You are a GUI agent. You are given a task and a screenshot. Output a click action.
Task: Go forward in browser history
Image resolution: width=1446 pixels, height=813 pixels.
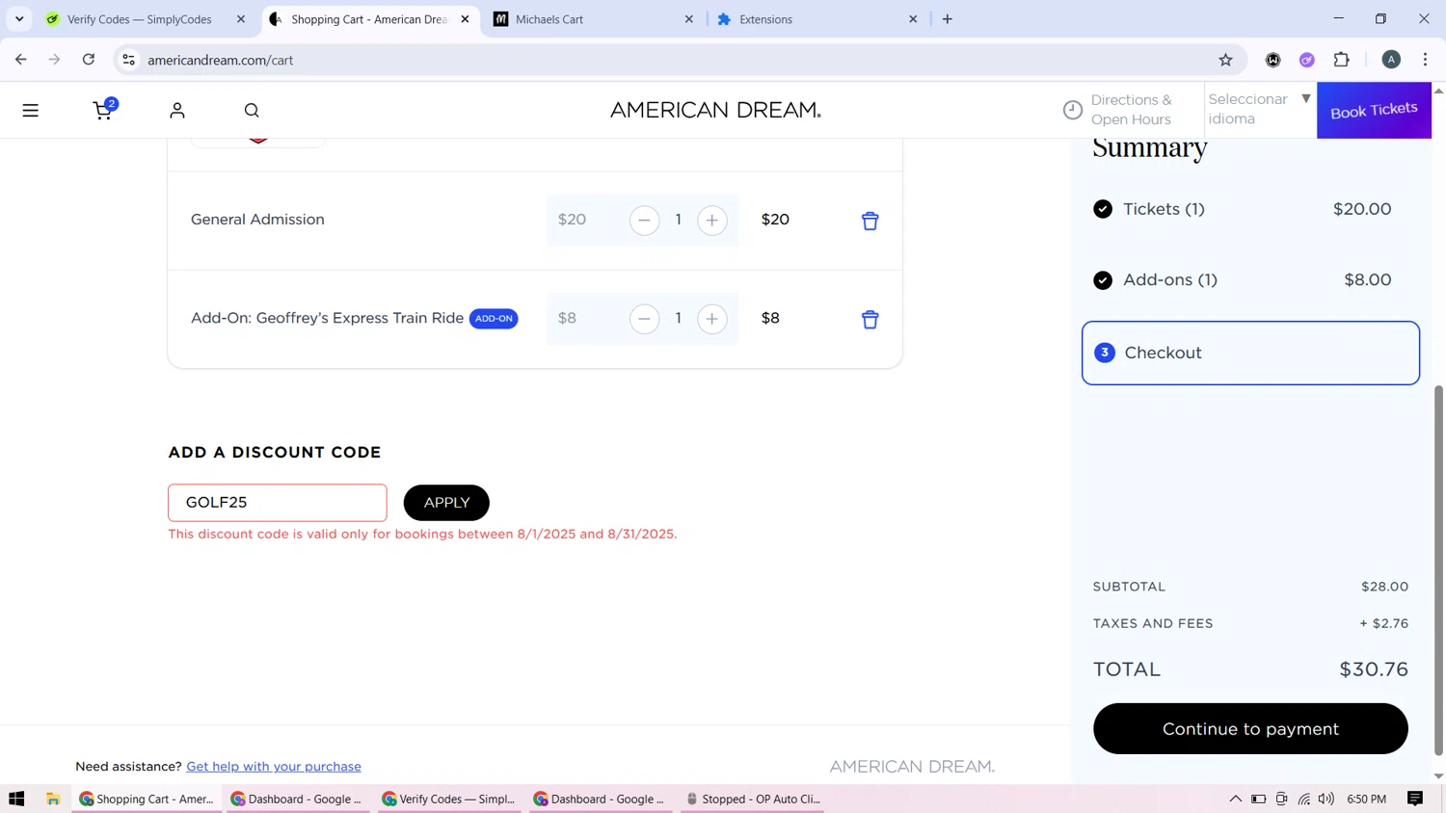pos(55,60)
